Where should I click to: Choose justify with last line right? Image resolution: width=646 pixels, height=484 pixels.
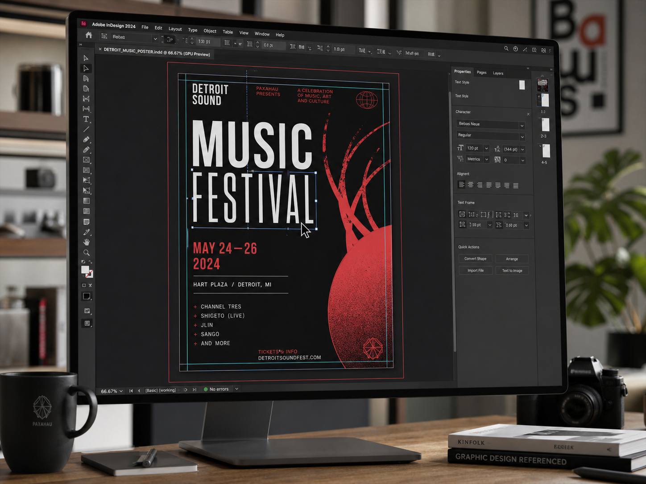tap(506, 185)
